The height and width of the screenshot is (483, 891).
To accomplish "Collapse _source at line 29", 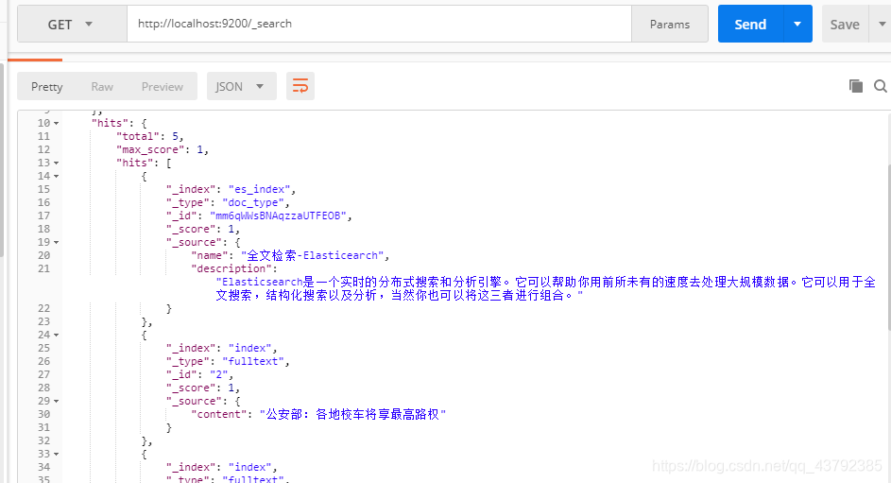I will click(x=57, y=401).
